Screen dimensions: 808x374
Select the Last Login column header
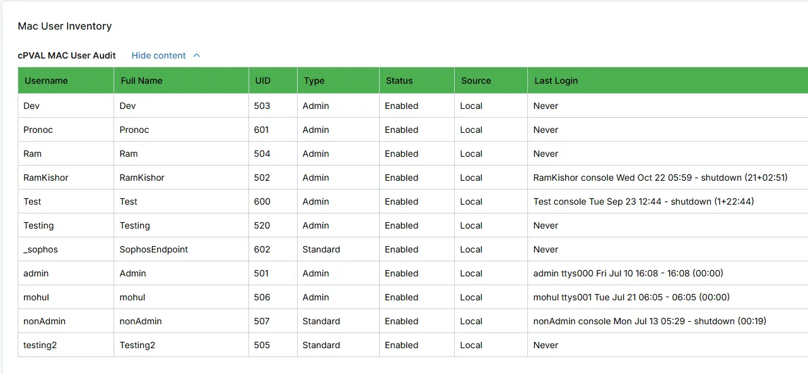coord(668,81)
